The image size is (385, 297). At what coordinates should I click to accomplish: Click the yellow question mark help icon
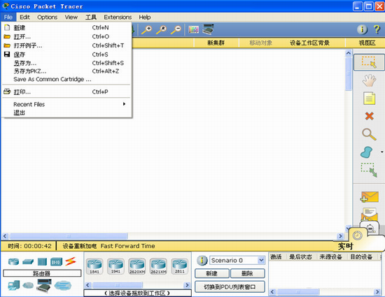[377, 29]
